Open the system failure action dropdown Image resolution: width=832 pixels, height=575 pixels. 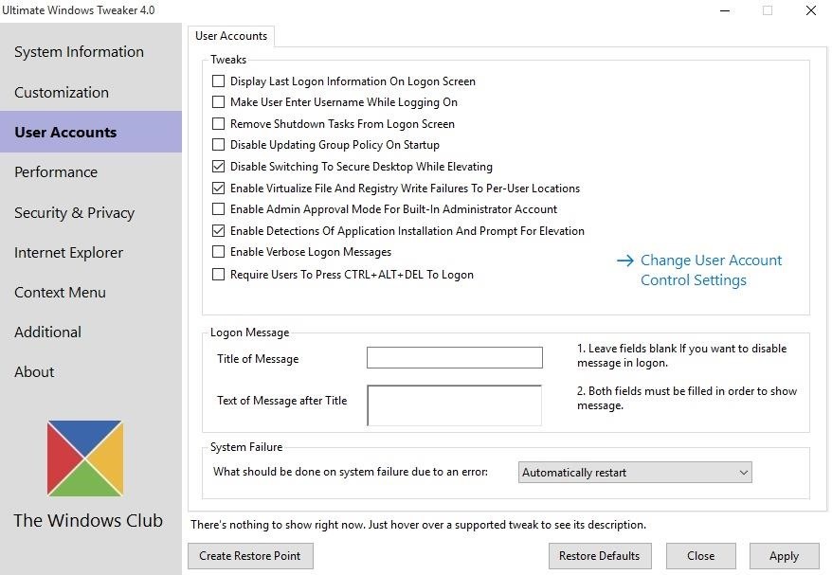(x=635, y=472)
